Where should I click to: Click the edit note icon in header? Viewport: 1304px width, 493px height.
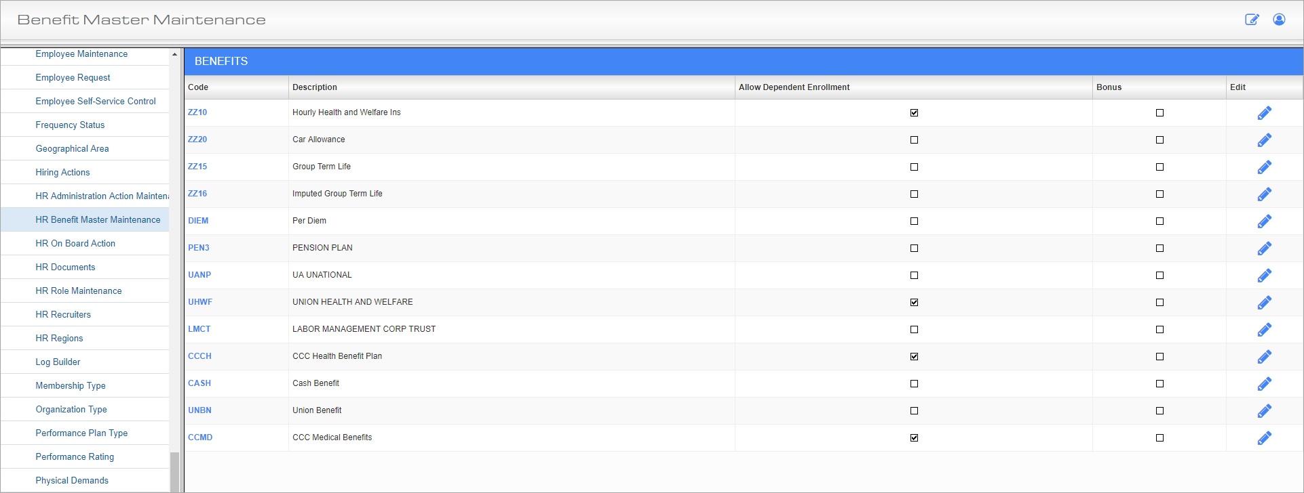(x=1252, y=20)
